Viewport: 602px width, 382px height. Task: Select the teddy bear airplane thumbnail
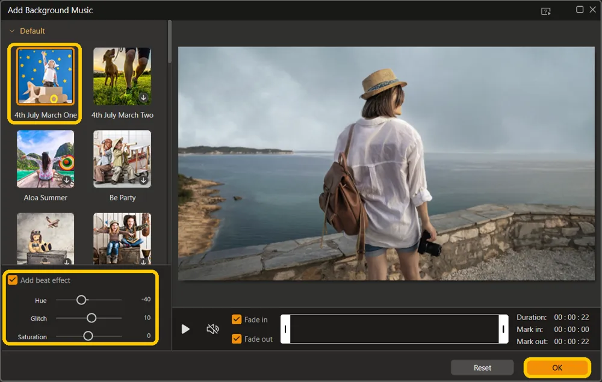[45, 239]
